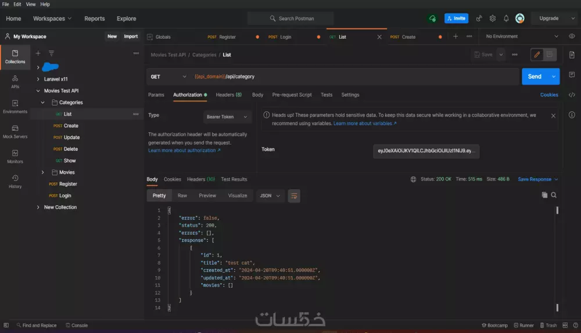Search the response body magnifier icon

(554, 195)
